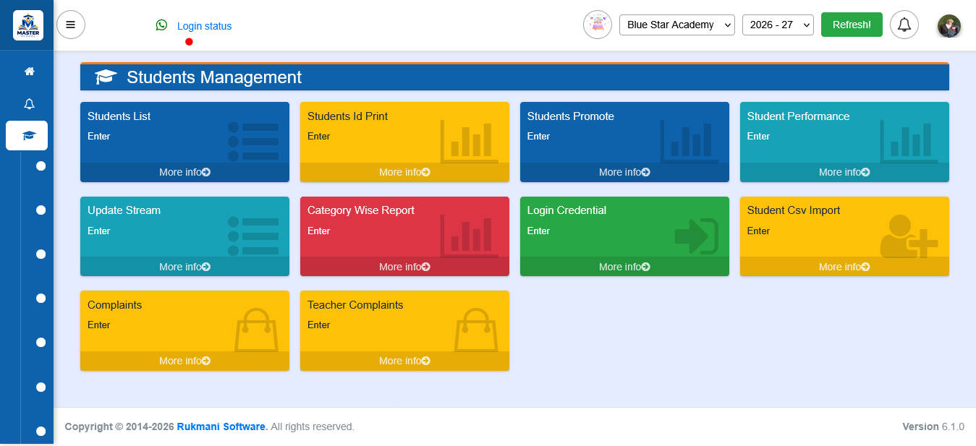This screenshot has width=976, height=446.
Task: Open Student Performance card title
Action: pos(799,116)
